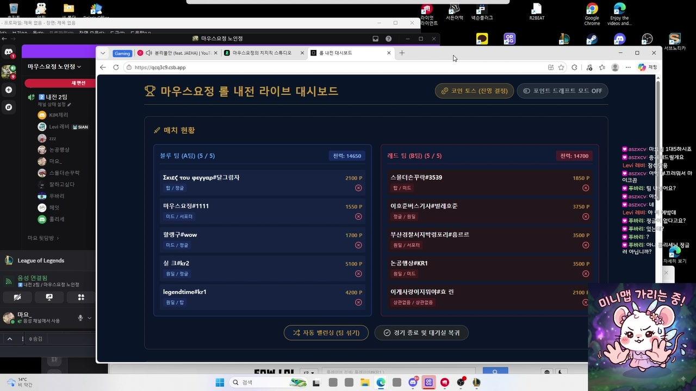
Task: Toggle dark mode moon icon on FOW.LOL page
Action: tap(561, 372)
